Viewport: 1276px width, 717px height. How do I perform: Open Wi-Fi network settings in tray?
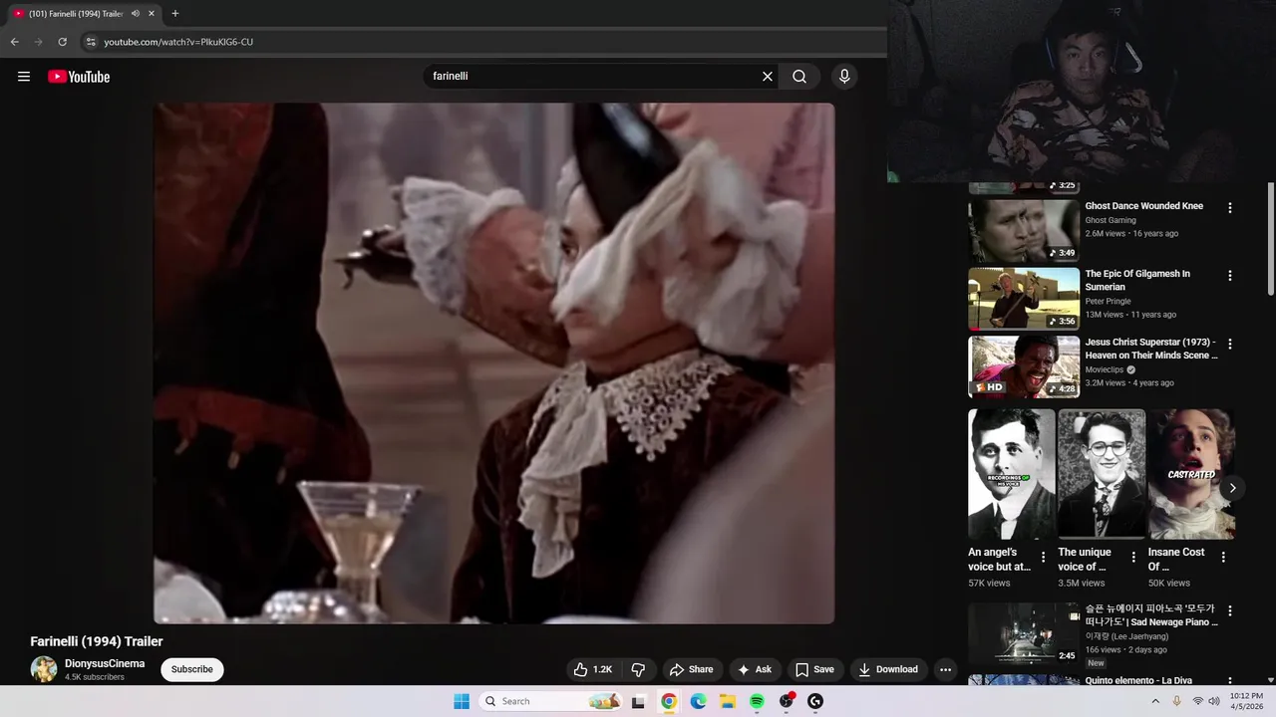(x=1198, y=701)
